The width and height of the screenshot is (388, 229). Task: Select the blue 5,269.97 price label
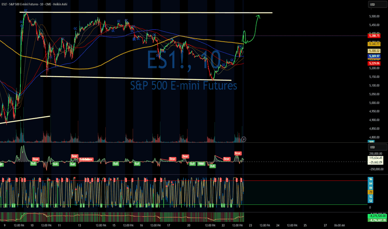pyautogui.click(x=374, y=56)
